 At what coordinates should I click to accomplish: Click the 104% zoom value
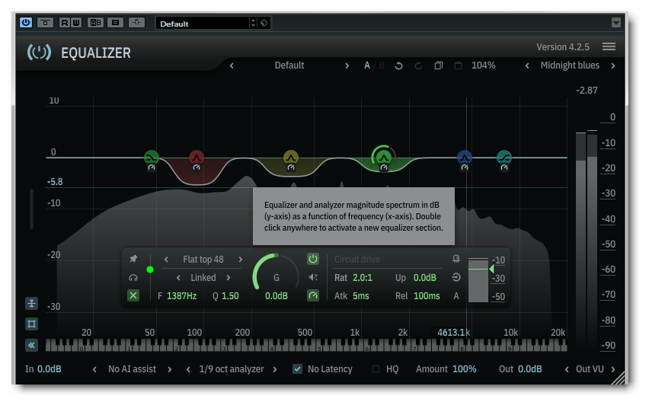pos(483,65)
